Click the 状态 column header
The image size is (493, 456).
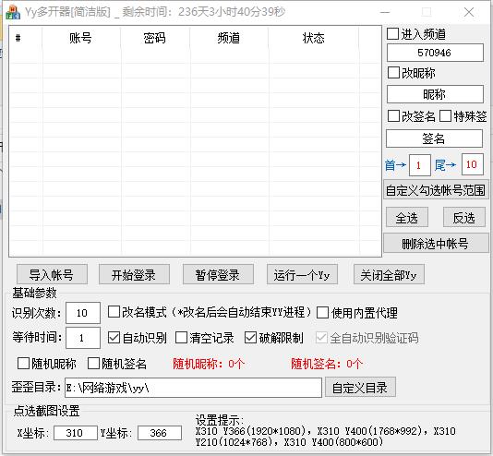click(314, 38)
